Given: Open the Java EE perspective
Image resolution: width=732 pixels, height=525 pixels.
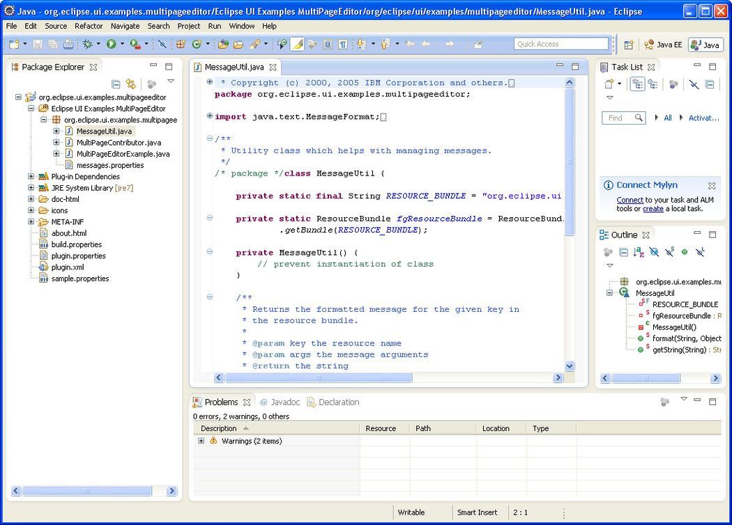Looking at the screenshot, I should 663,45.
